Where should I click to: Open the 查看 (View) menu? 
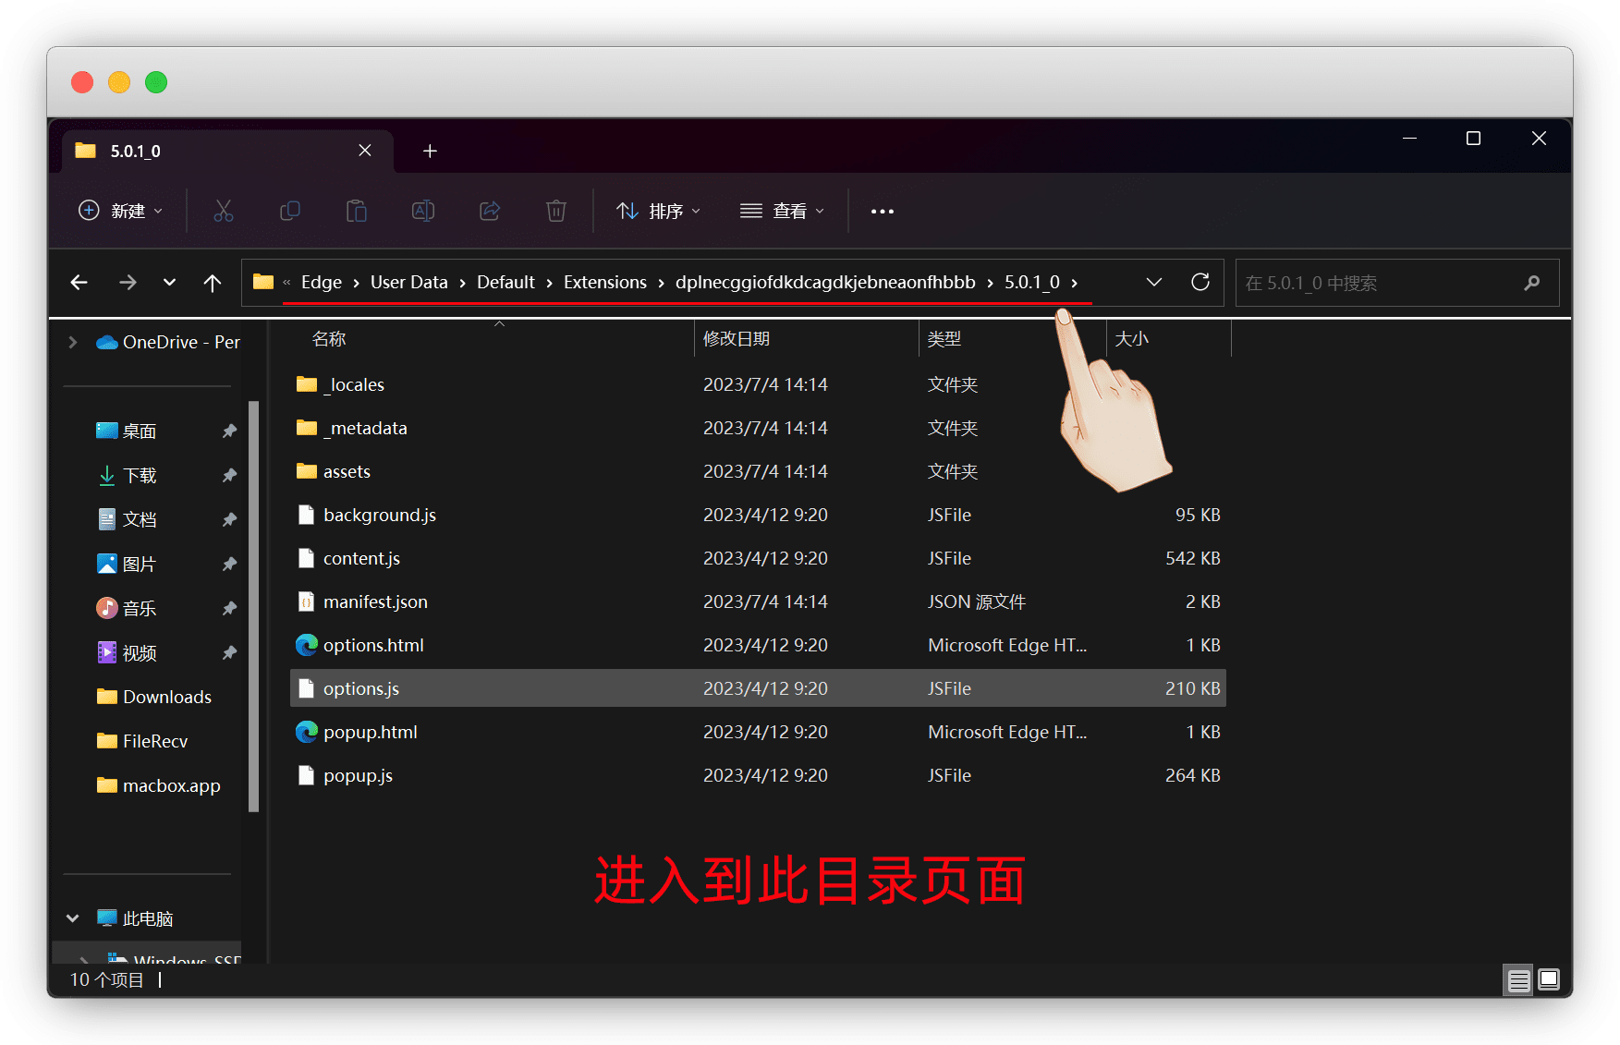tap(782, 212)
